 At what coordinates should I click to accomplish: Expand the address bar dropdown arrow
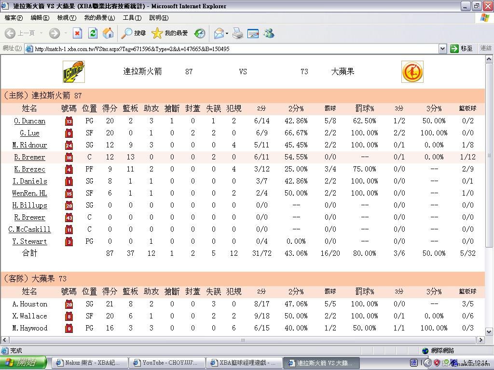point(442,49)
